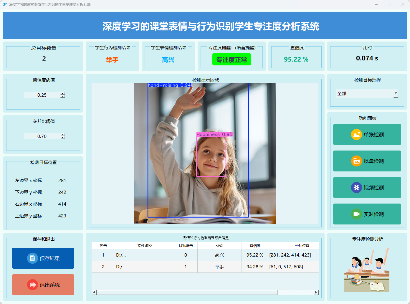This screenshot has width=410, height=304.
Task: Click the video detection film reel icon
Action: pos(356,188)
